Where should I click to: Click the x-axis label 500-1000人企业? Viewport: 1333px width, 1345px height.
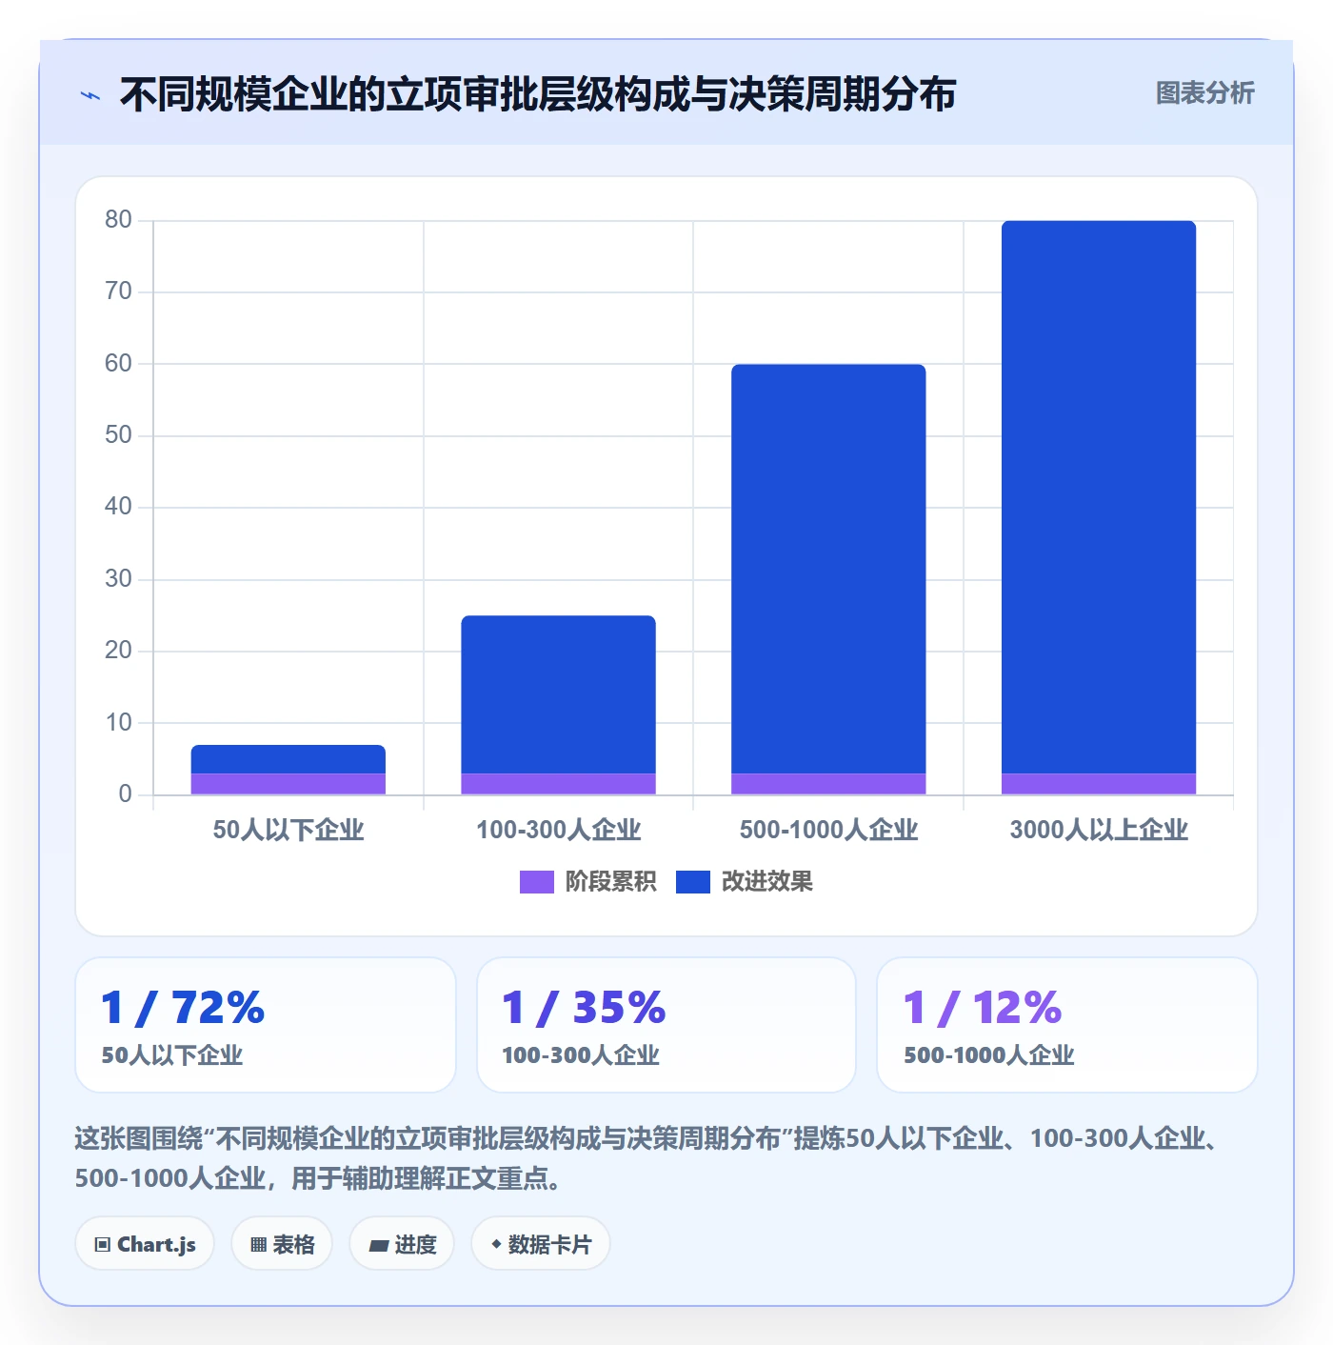828,830
